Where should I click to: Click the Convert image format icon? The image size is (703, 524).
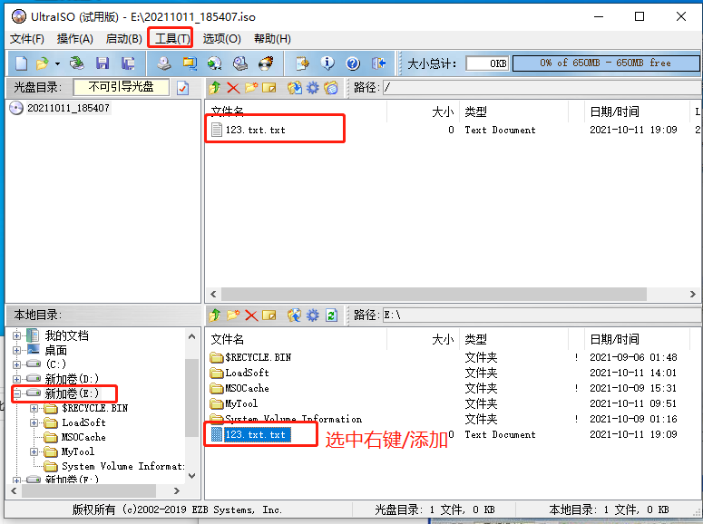(215, 63)
